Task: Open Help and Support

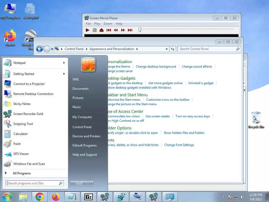Action: (x=85, y=155)
